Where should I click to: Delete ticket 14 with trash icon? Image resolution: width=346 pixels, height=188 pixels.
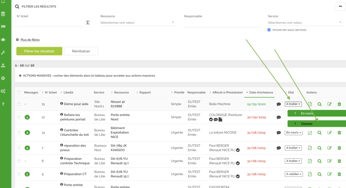339,133
